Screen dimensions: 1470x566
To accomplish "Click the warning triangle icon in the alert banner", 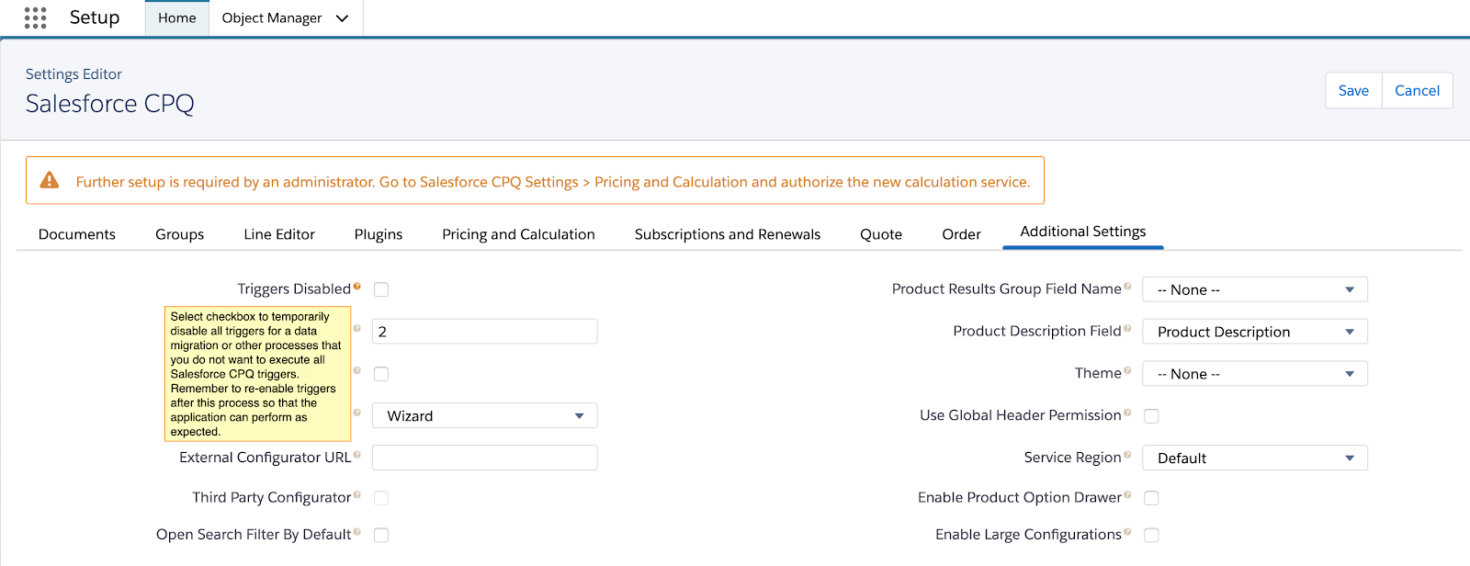I will point(50,180).
